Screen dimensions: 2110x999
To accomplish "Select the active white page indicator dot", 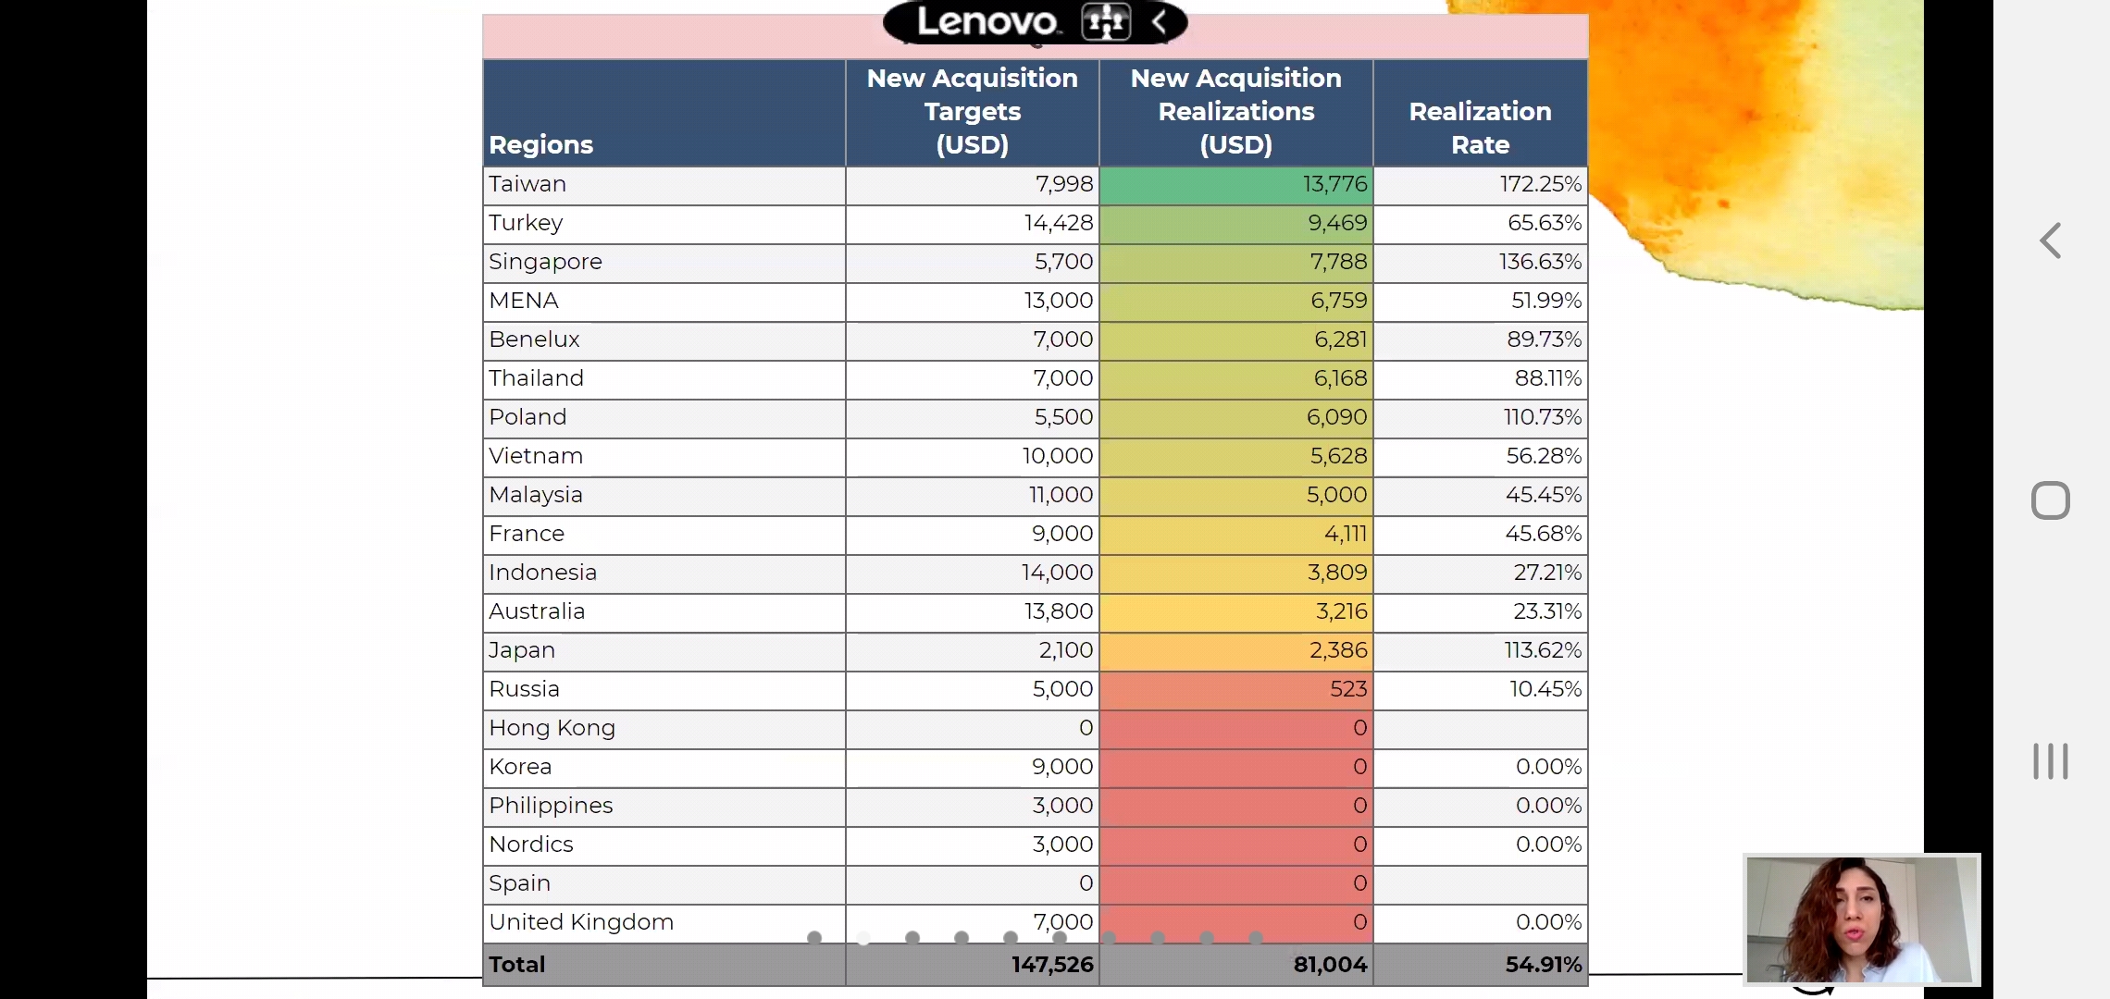I will (863, 938).
